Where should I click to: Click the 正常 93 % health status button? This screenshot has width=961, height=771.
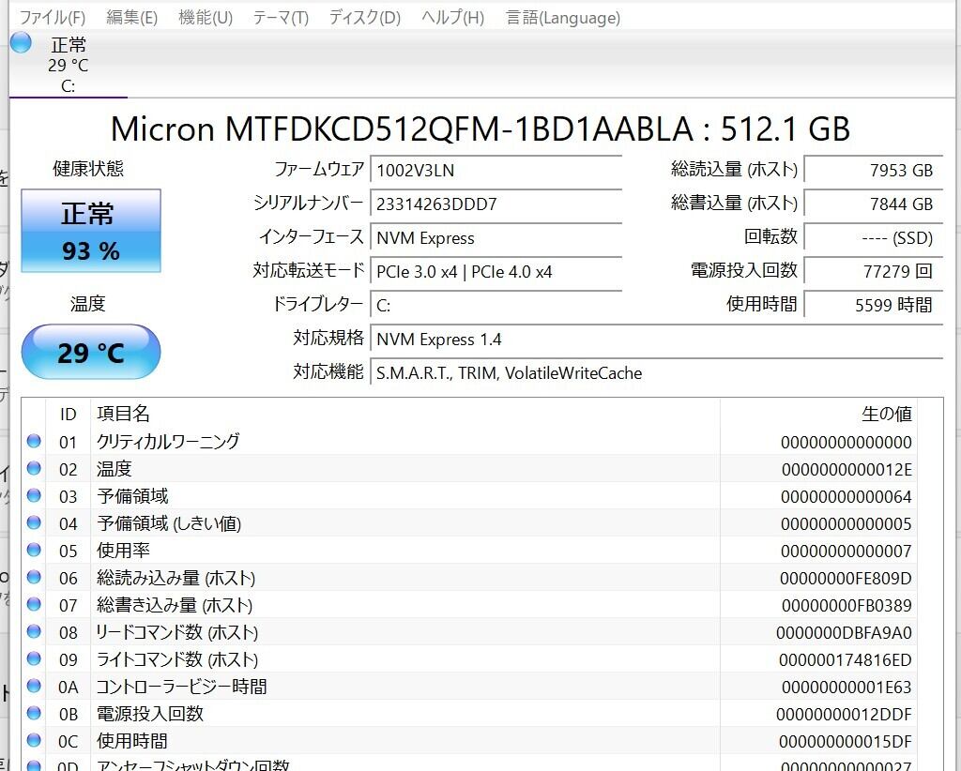pyautogui.click(x=90, y=231)
